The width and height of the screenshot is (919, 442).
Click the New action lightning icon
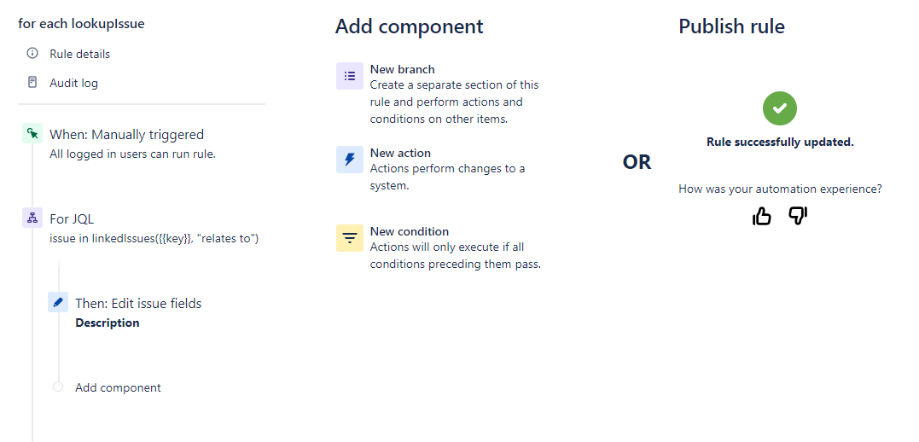(x=350, y=160)
